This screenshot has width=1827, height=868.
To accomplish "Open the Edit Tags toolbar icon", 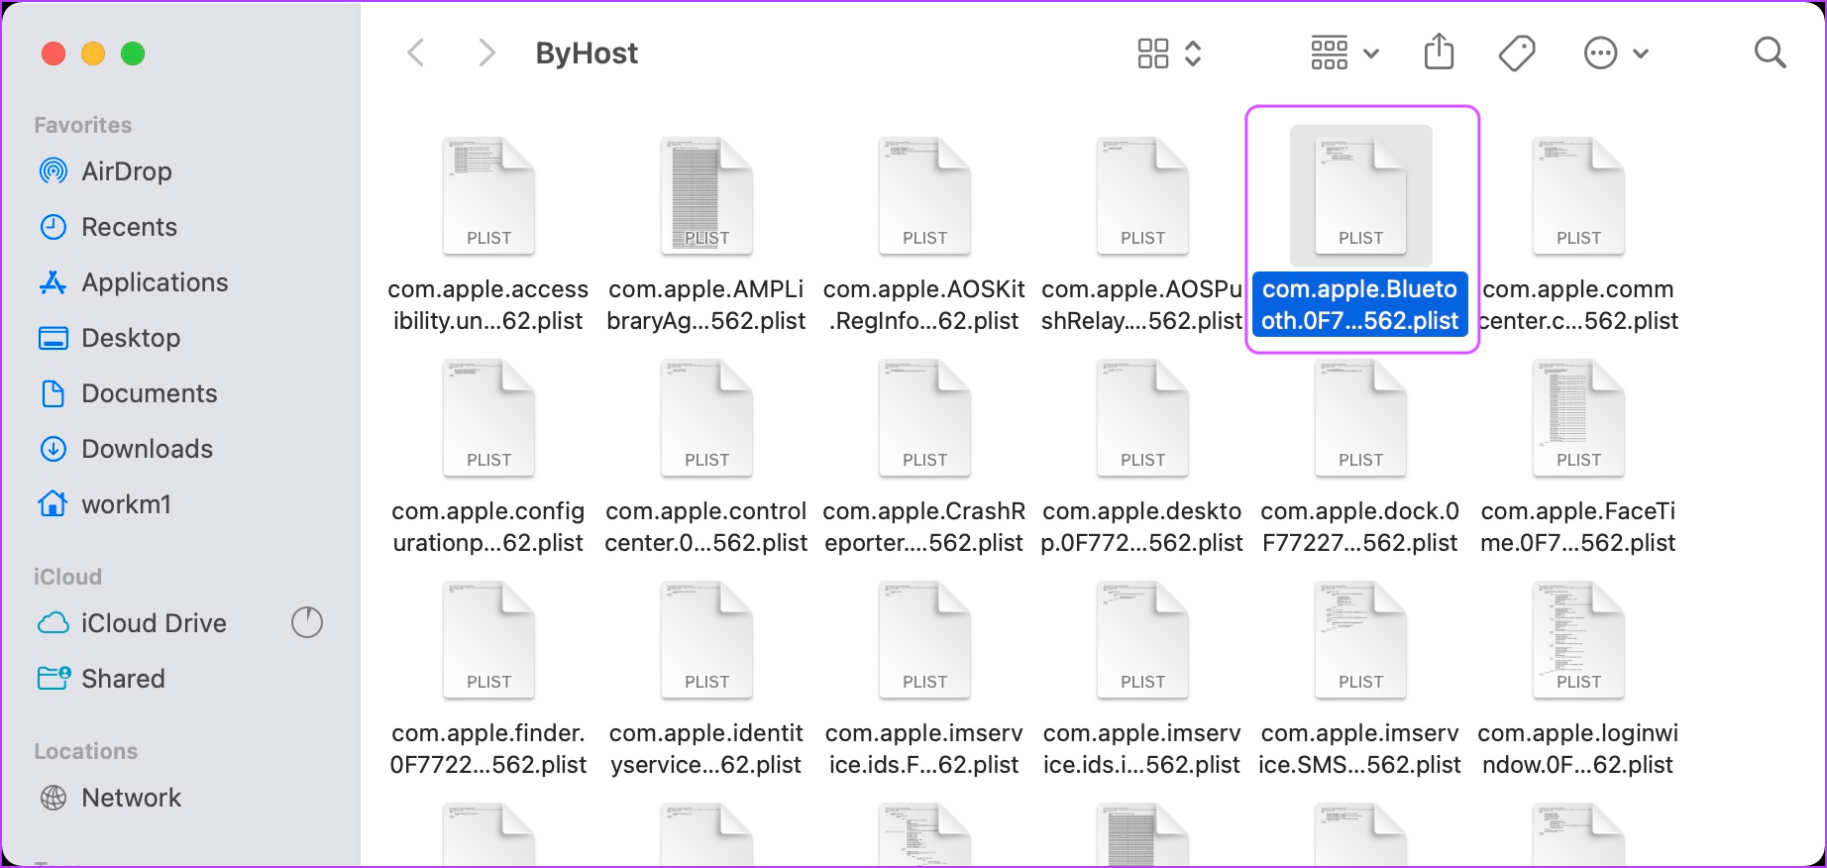I will point(1516,53).
